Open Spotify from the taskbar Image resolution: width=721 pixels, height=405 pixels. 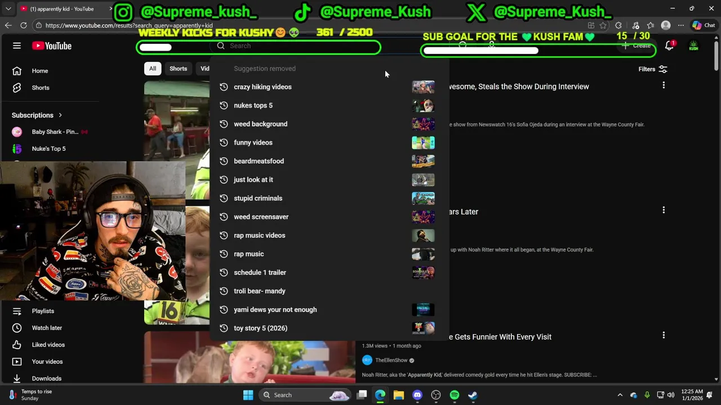coord(454,395)
